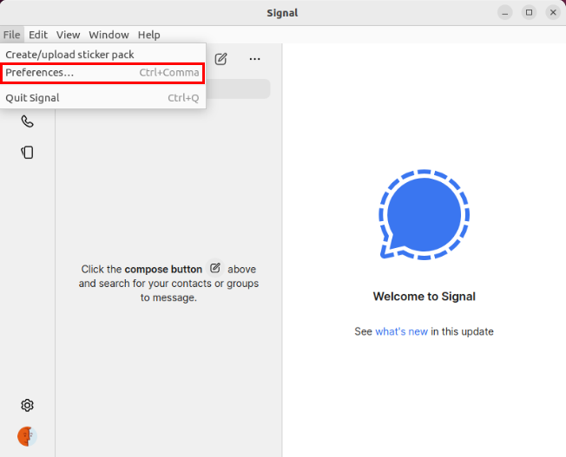The height and width of the screenshot is (457, 566).
Task: Close the Signal window
Action: [553, 13]
